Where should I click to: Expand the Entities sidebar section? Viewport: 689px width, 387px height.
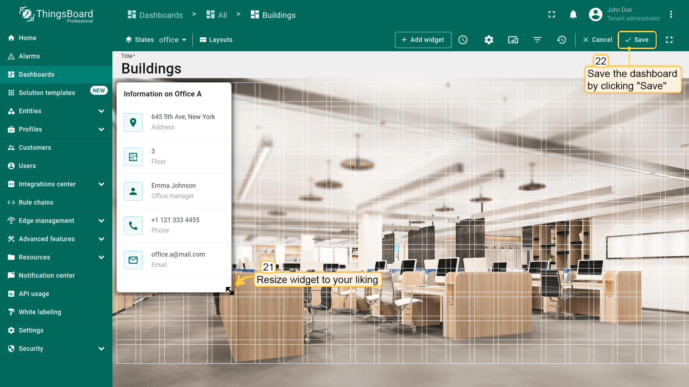click(101, 111)
